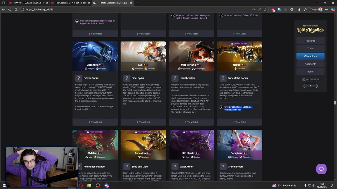
Task: Open a new browser tab
Action: [137, 3]
